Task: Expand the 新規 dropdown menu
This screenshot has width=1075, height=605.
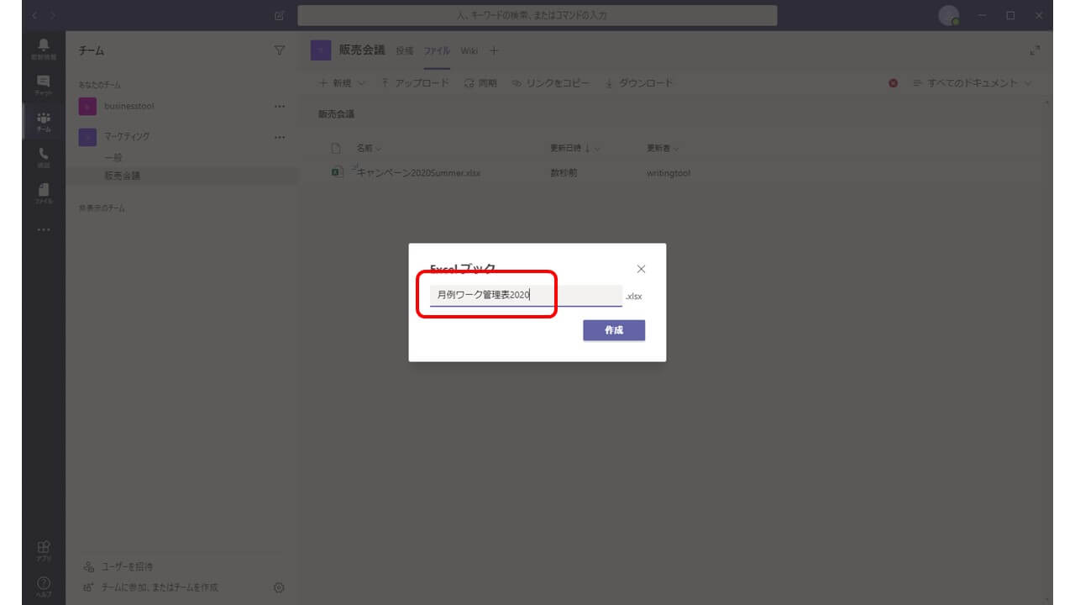Action: 343,83
